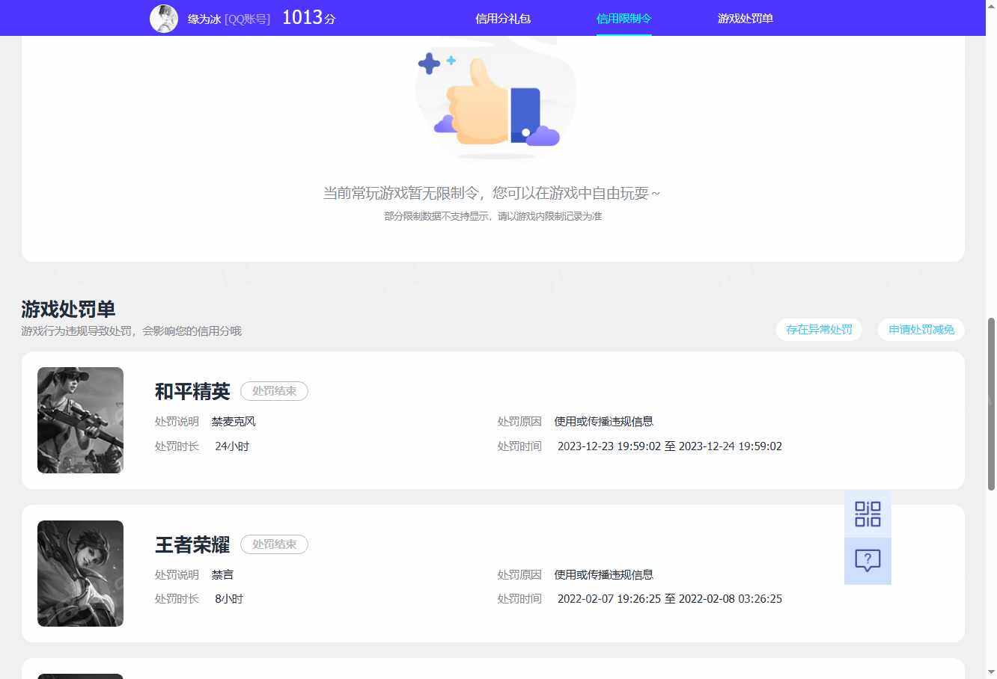Click the 存在异常处罚 button
997x679 pixels.
tap(819, 330)
